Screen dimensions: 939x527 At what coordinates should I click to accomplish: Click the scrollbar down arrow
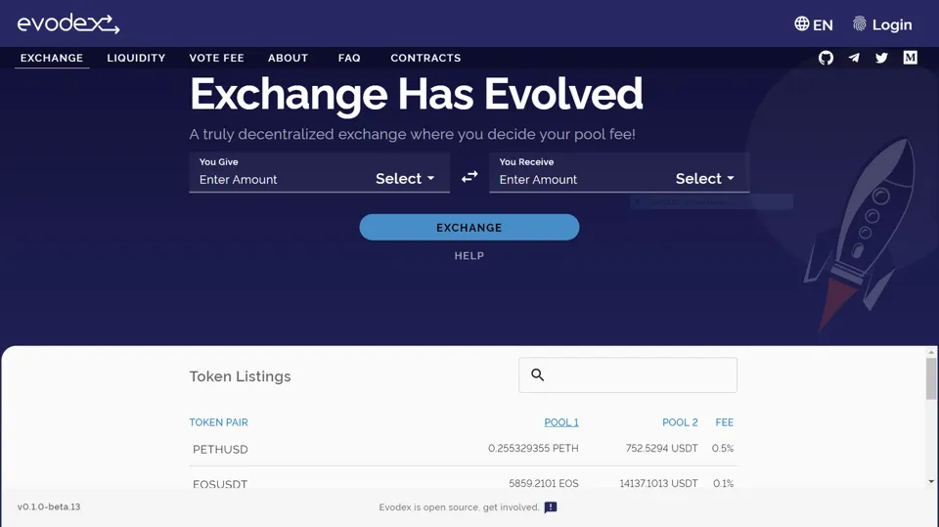click(930, 481)
